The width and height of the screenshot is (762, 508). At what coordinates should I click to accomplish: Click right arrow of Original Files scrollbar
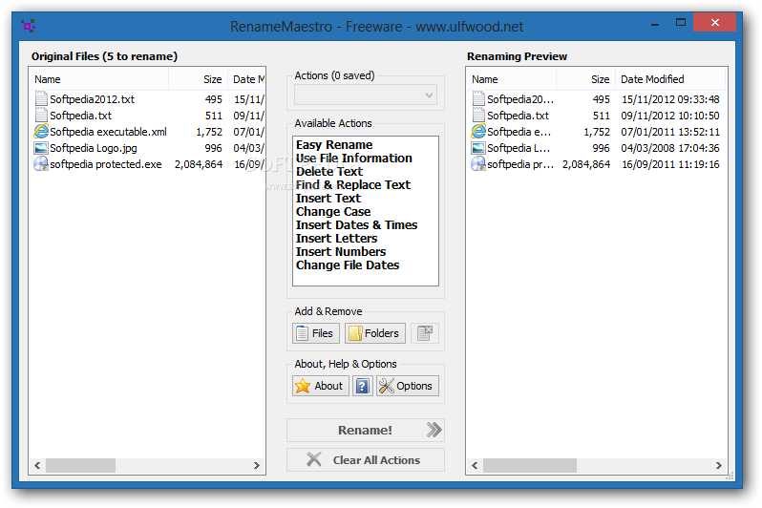pyautogui.click(x=257, y=466)
